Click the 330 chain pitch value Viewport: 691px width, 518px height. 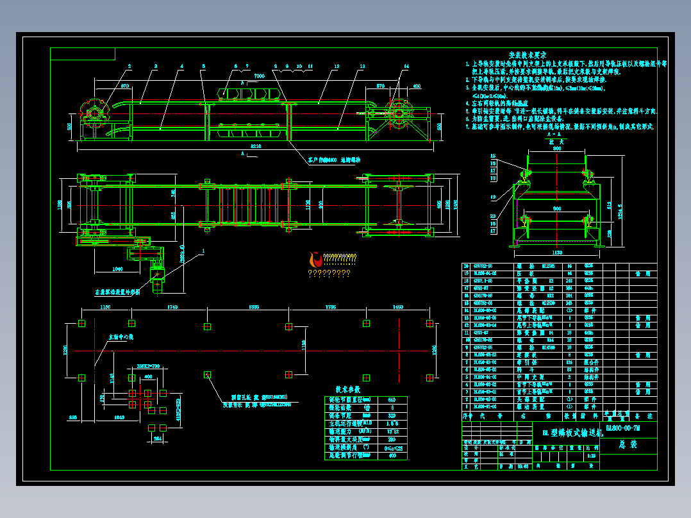coord(392,415)
